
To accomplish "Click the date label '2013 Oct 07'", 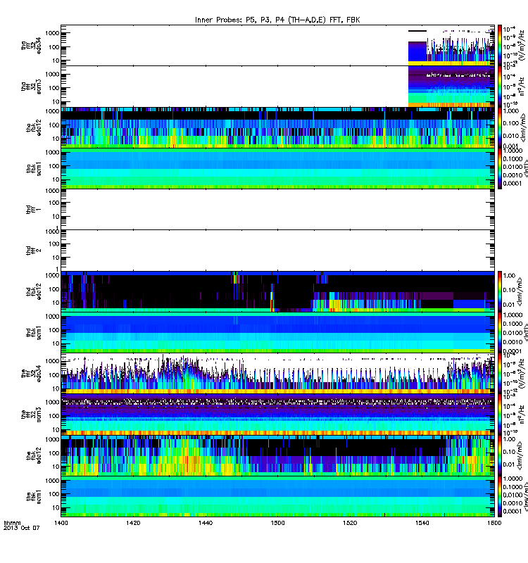I will coord(22,528).
